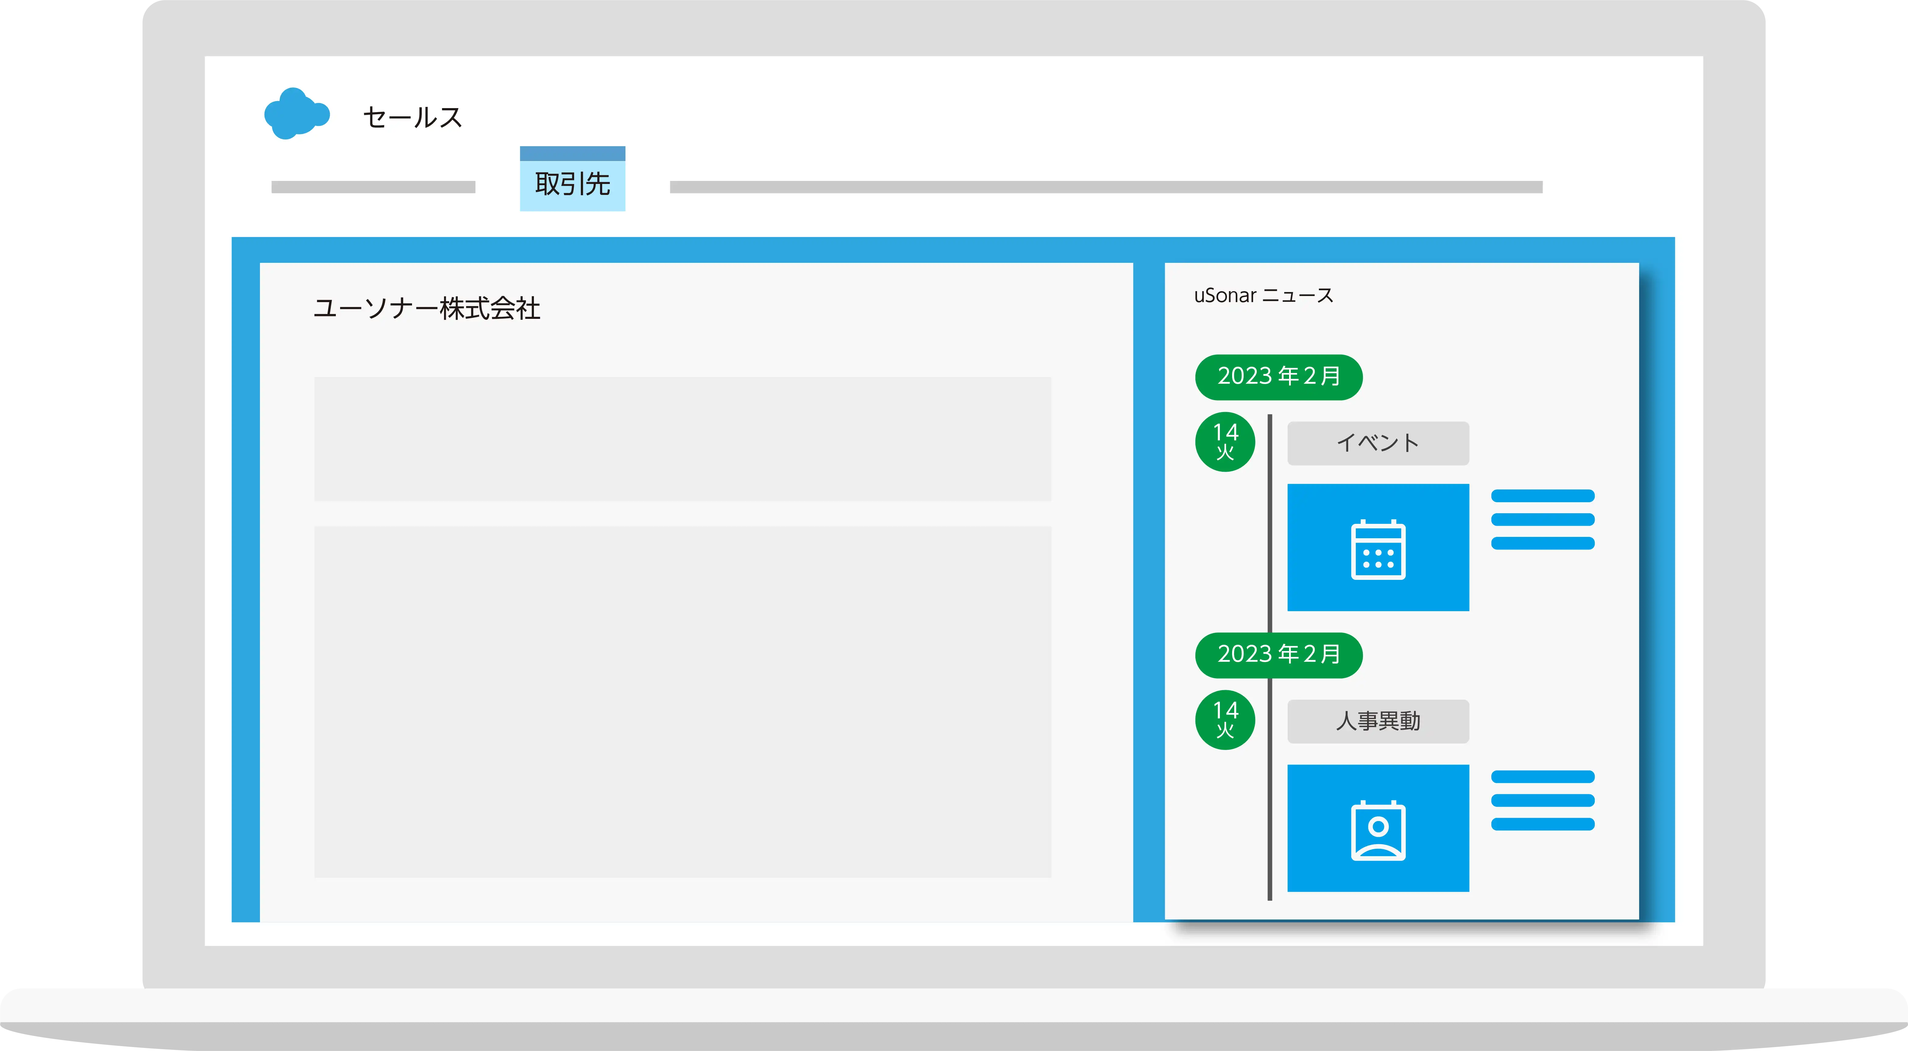Image resolution: width=1908 pixels, height=1051 pixels.
Task: Select the 取引先 tab
Action: 573,179
